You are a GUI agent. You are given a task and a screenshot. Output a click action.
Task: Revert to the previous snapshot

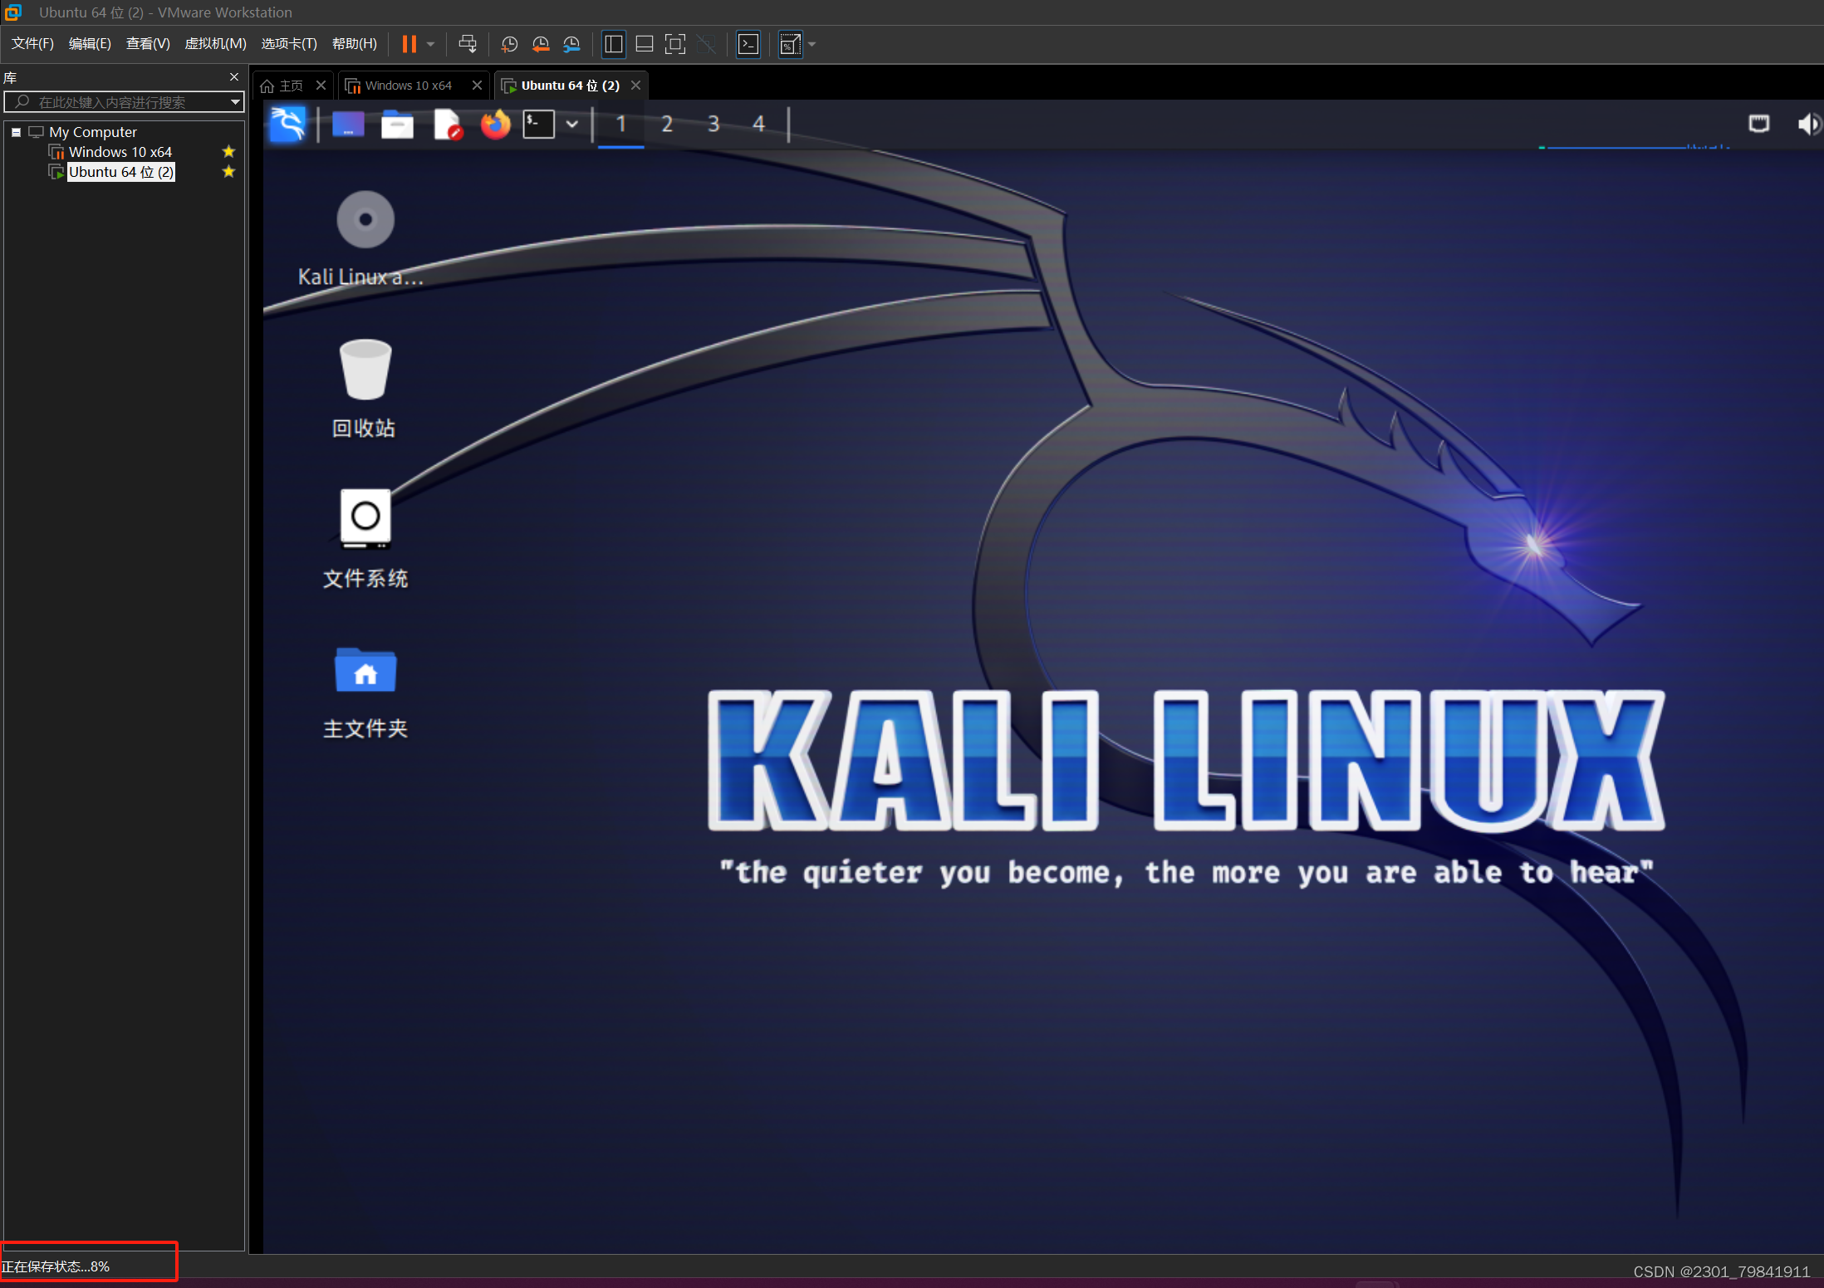(541, 44)
